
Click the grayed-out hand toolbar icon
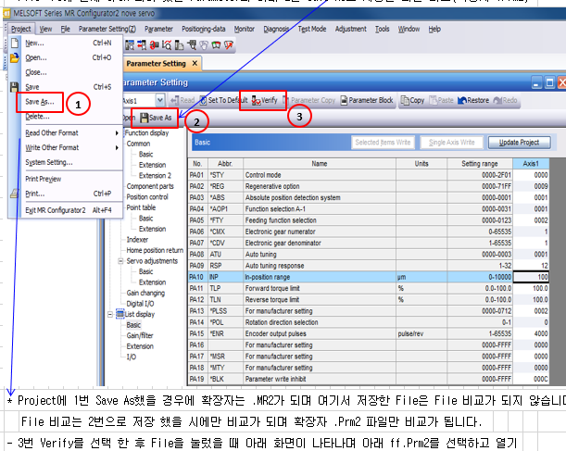[204, 45]
